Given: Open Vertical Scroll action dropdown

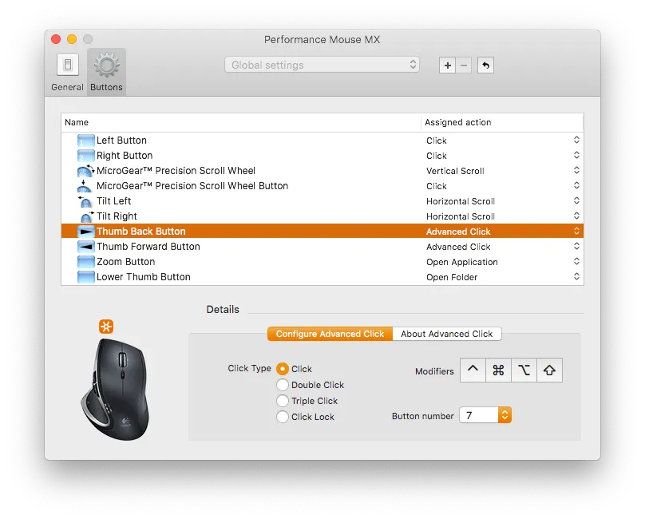Looking at the screenshot, I should (576, 170).
